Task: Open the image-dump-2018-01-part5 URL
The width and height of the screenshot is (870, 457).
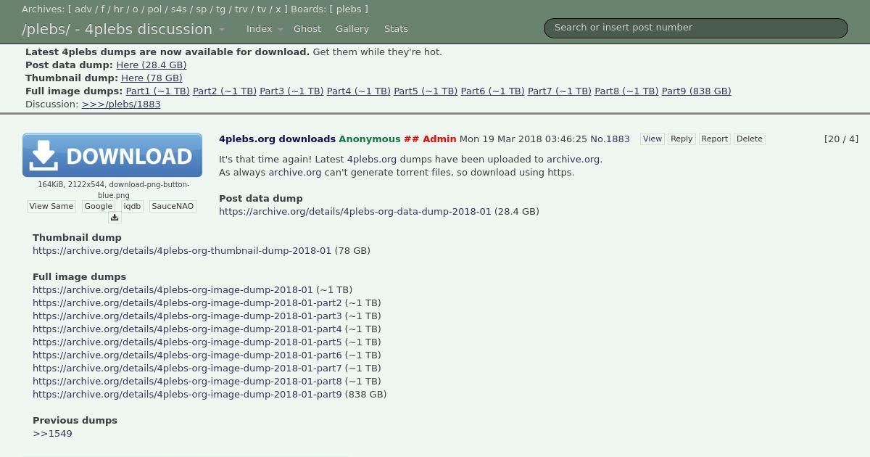Action: tap(187, 342)
